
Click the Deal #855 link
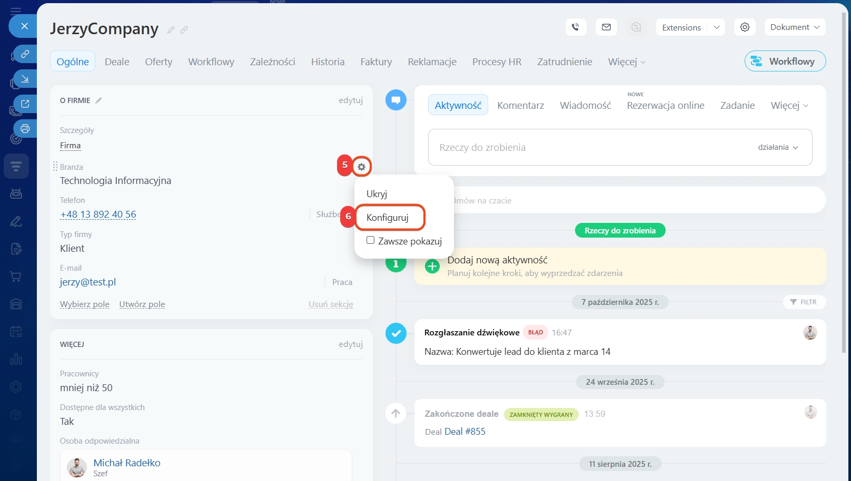[x=464, y=432]
